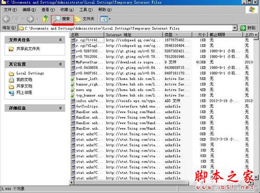Open the 查看(V) menu
Viewport: 260px width, 193px height.
pyautogui.click(x=48, y=10)
